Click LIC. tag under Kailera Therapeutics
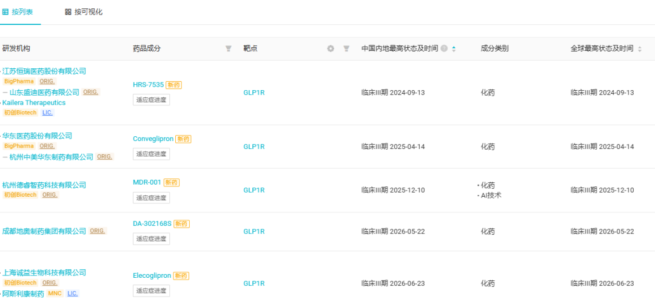Viewport: 655px width, 299px height. tap(48, 113)
